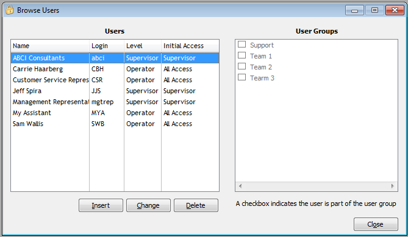Click the Delete button
The height and width of the screenshot is (237, 408).
coord(196,205)
